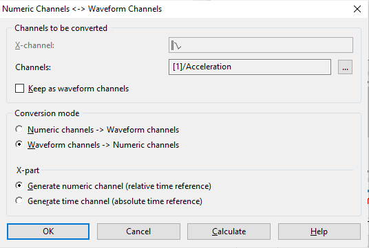
Task: Click the 'Channels:' label
Action: (x=33, y=67)
